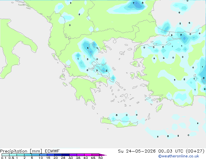Click the '0.1' legend scale label
The width and height of the screenshot is (206, 159).
[4, 158]
